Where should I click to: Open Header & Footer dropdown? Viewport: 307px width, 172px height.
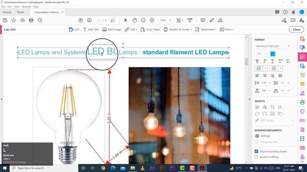(x=178, y=30)
